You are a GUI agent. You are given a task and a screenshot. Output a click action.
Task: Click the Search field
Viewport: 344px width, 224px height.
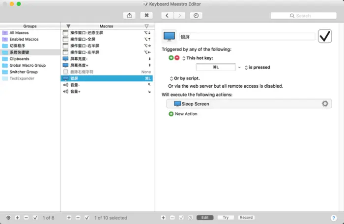click(x=303, y=16)
